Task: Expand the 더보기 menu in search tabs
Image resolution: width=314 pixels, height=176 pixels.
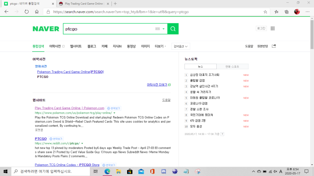Action: (160, 46)
